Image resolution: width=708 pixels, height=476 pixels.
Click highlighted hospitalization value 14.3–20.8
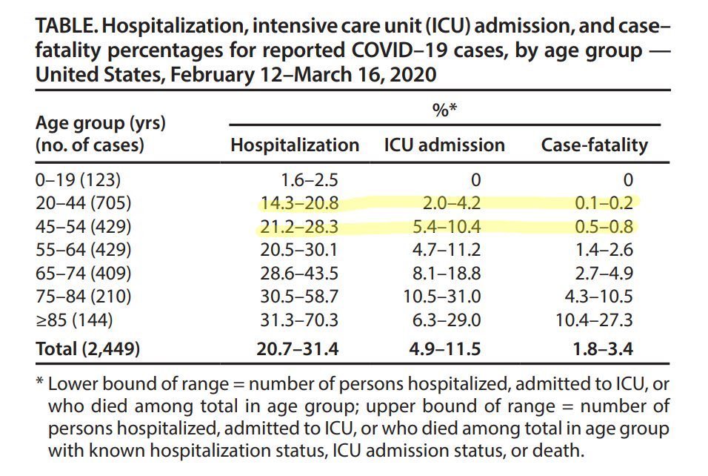(x=300, y=202)
